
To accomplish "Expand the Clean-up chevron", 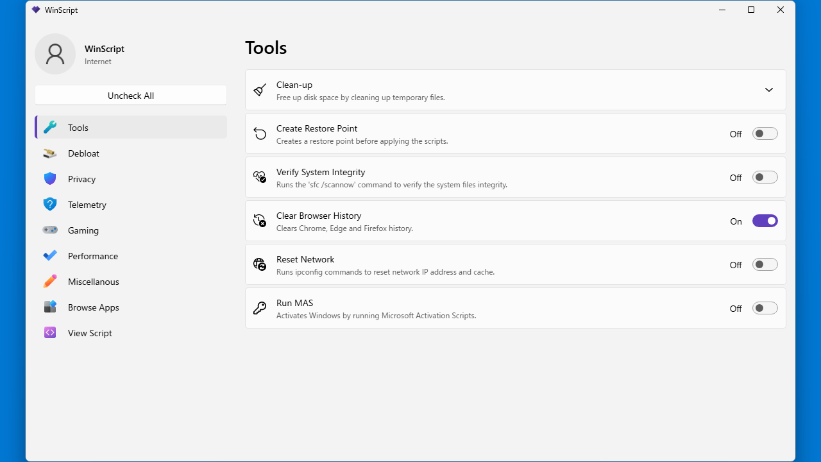I will click(769, 90).
